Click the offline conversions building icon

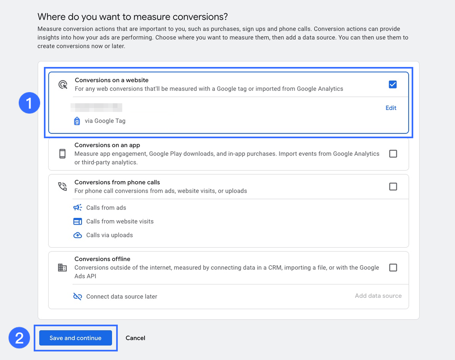point(62,268)
